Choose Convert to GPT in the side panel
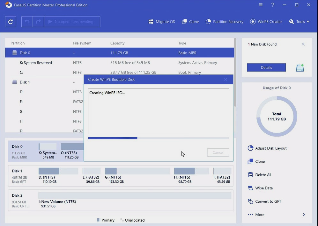The width and height of the screenshot is (318, 226). (x=264, y=201)
